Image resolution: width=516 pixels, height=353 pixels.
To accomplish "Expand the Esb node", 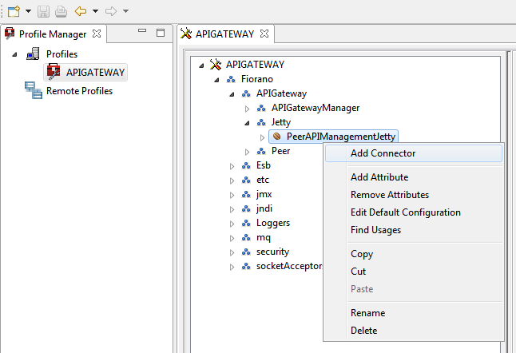I will tap(232, 166).
